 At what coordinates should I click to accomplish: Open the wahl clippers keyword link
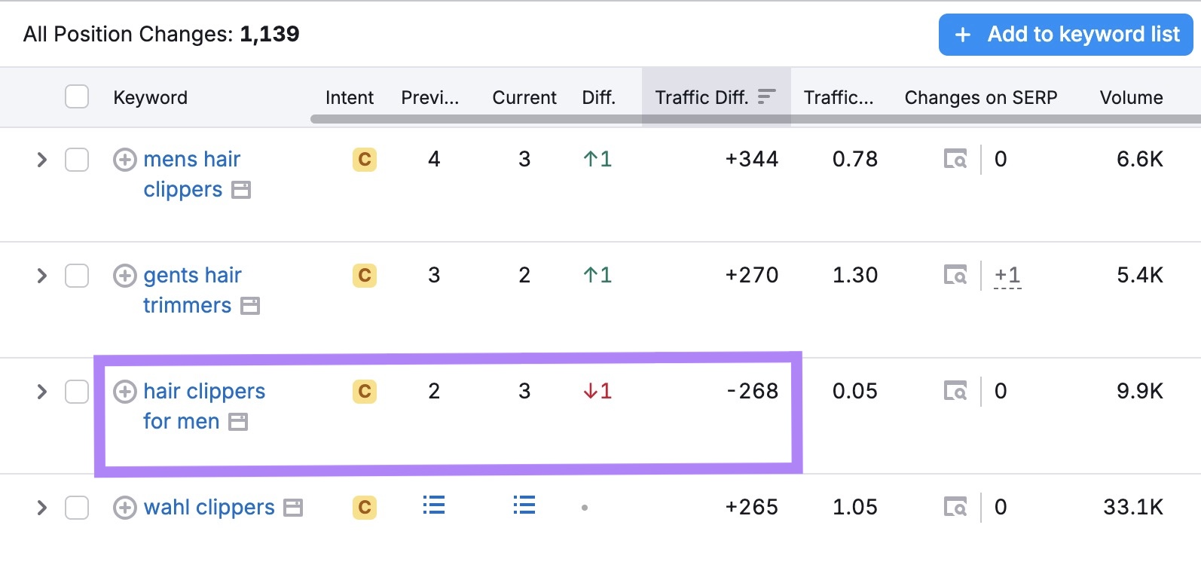click(x=209, y=508)
